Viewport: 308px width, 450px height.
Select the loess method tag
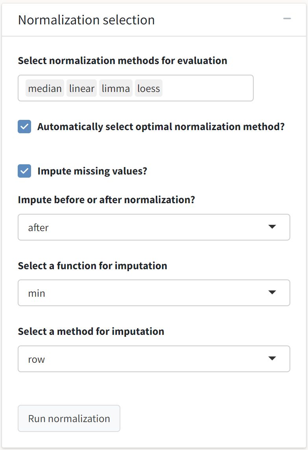(x=149, y=88)
